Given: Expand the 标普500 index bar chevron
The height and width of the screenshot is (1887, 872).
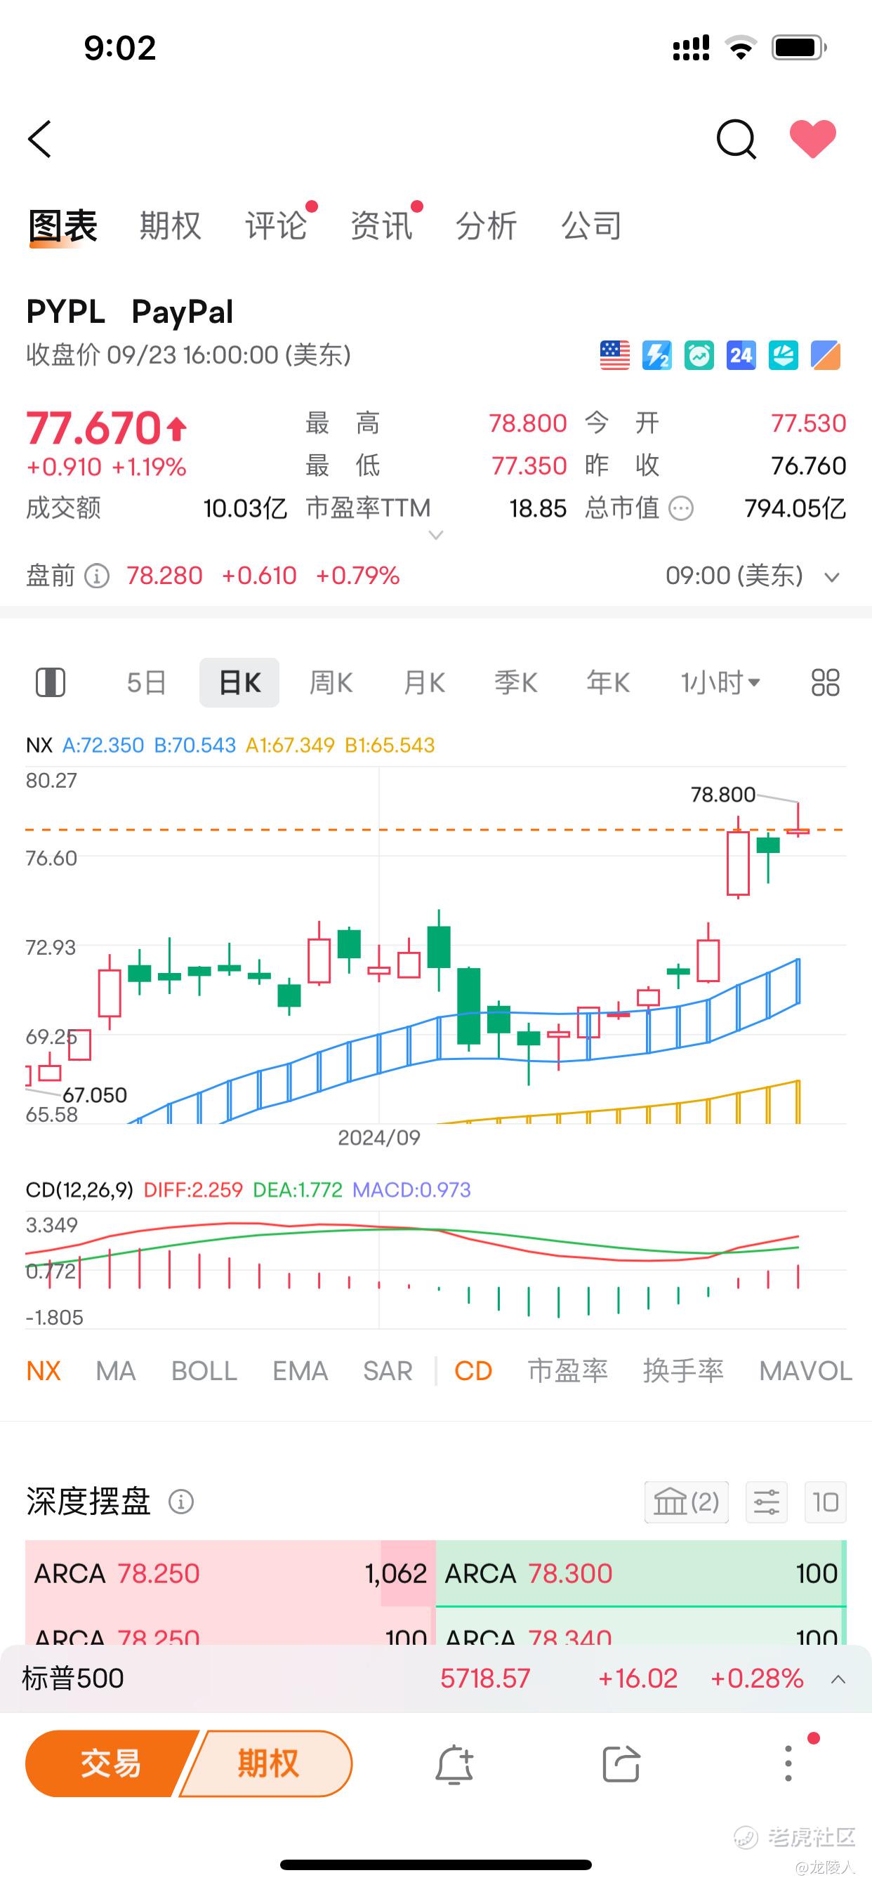Looking at the screenshot, I should (838, 1679).
